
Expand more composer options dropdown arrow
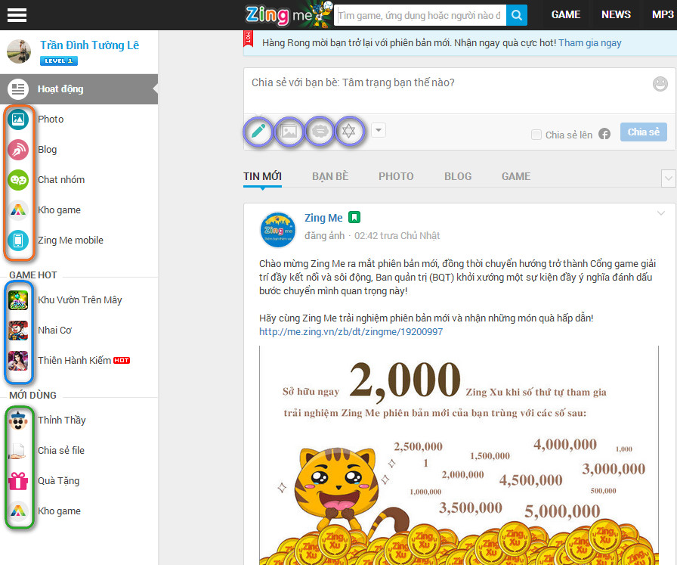coord(379,130)
